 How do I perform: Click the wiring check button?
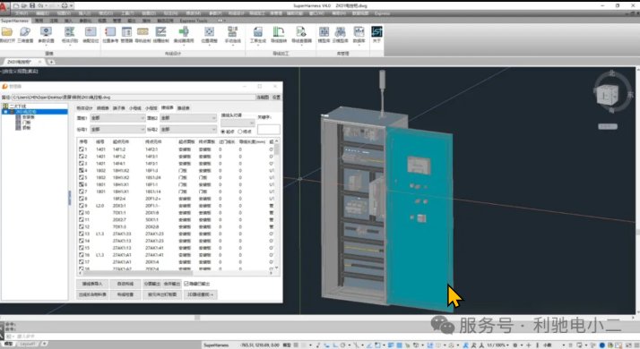125,294
